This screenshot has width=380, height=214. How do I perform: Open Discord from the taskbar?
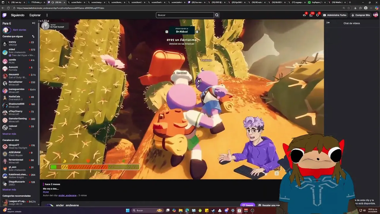pyautogui.click(x=226, y=210)
